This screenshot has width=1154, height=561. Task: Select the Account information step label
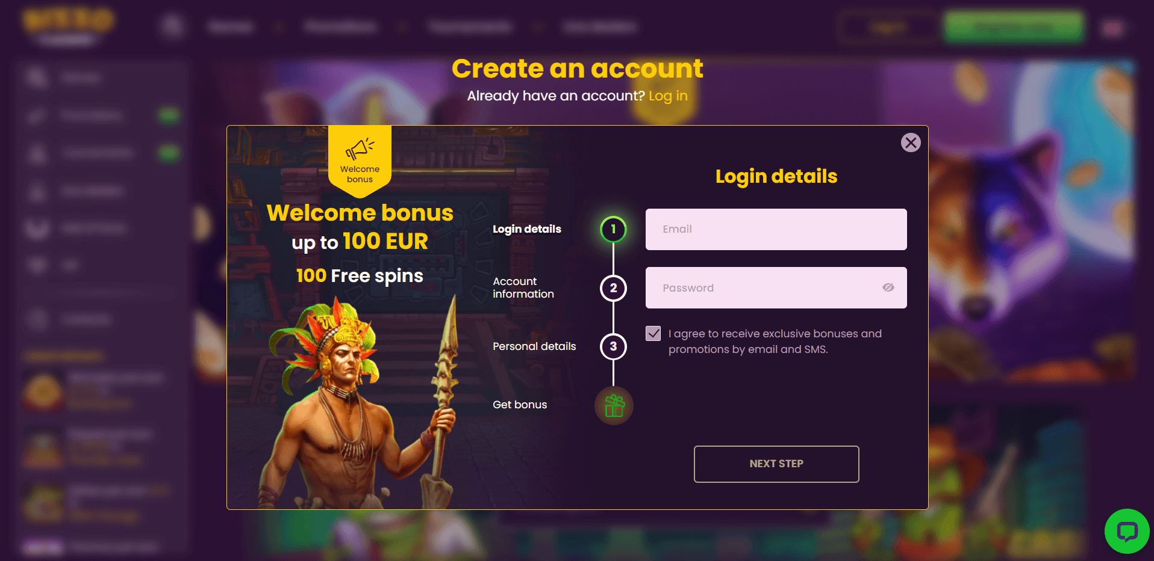click(523, 287)
